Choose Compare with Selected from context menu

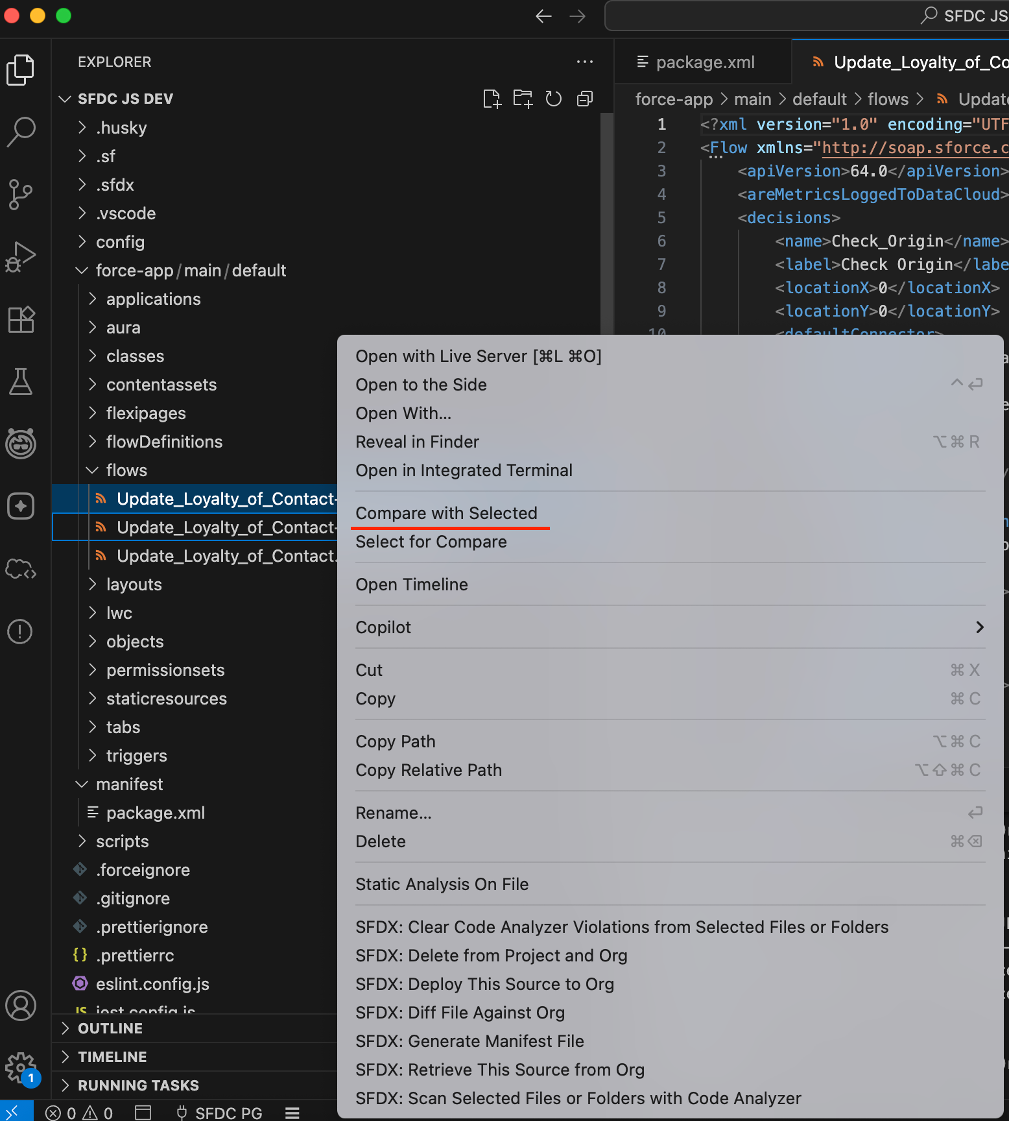(x=446, y=513)
